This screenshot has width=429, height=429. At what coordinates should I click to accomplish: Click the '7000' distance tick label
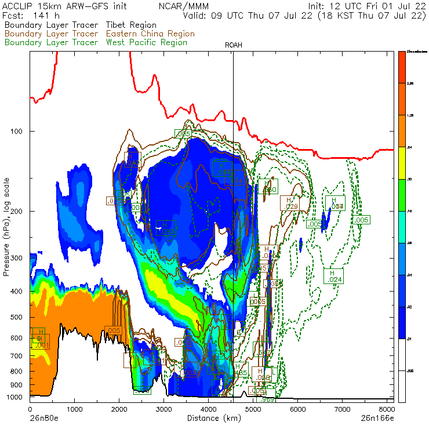click(342, 409)
